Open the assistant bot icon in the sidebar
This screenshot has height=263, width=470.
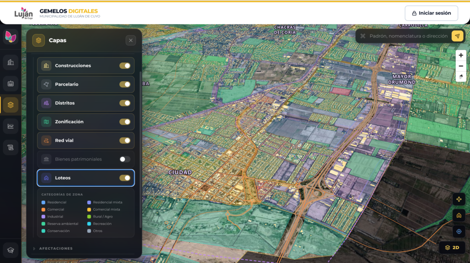click(11, 83)
